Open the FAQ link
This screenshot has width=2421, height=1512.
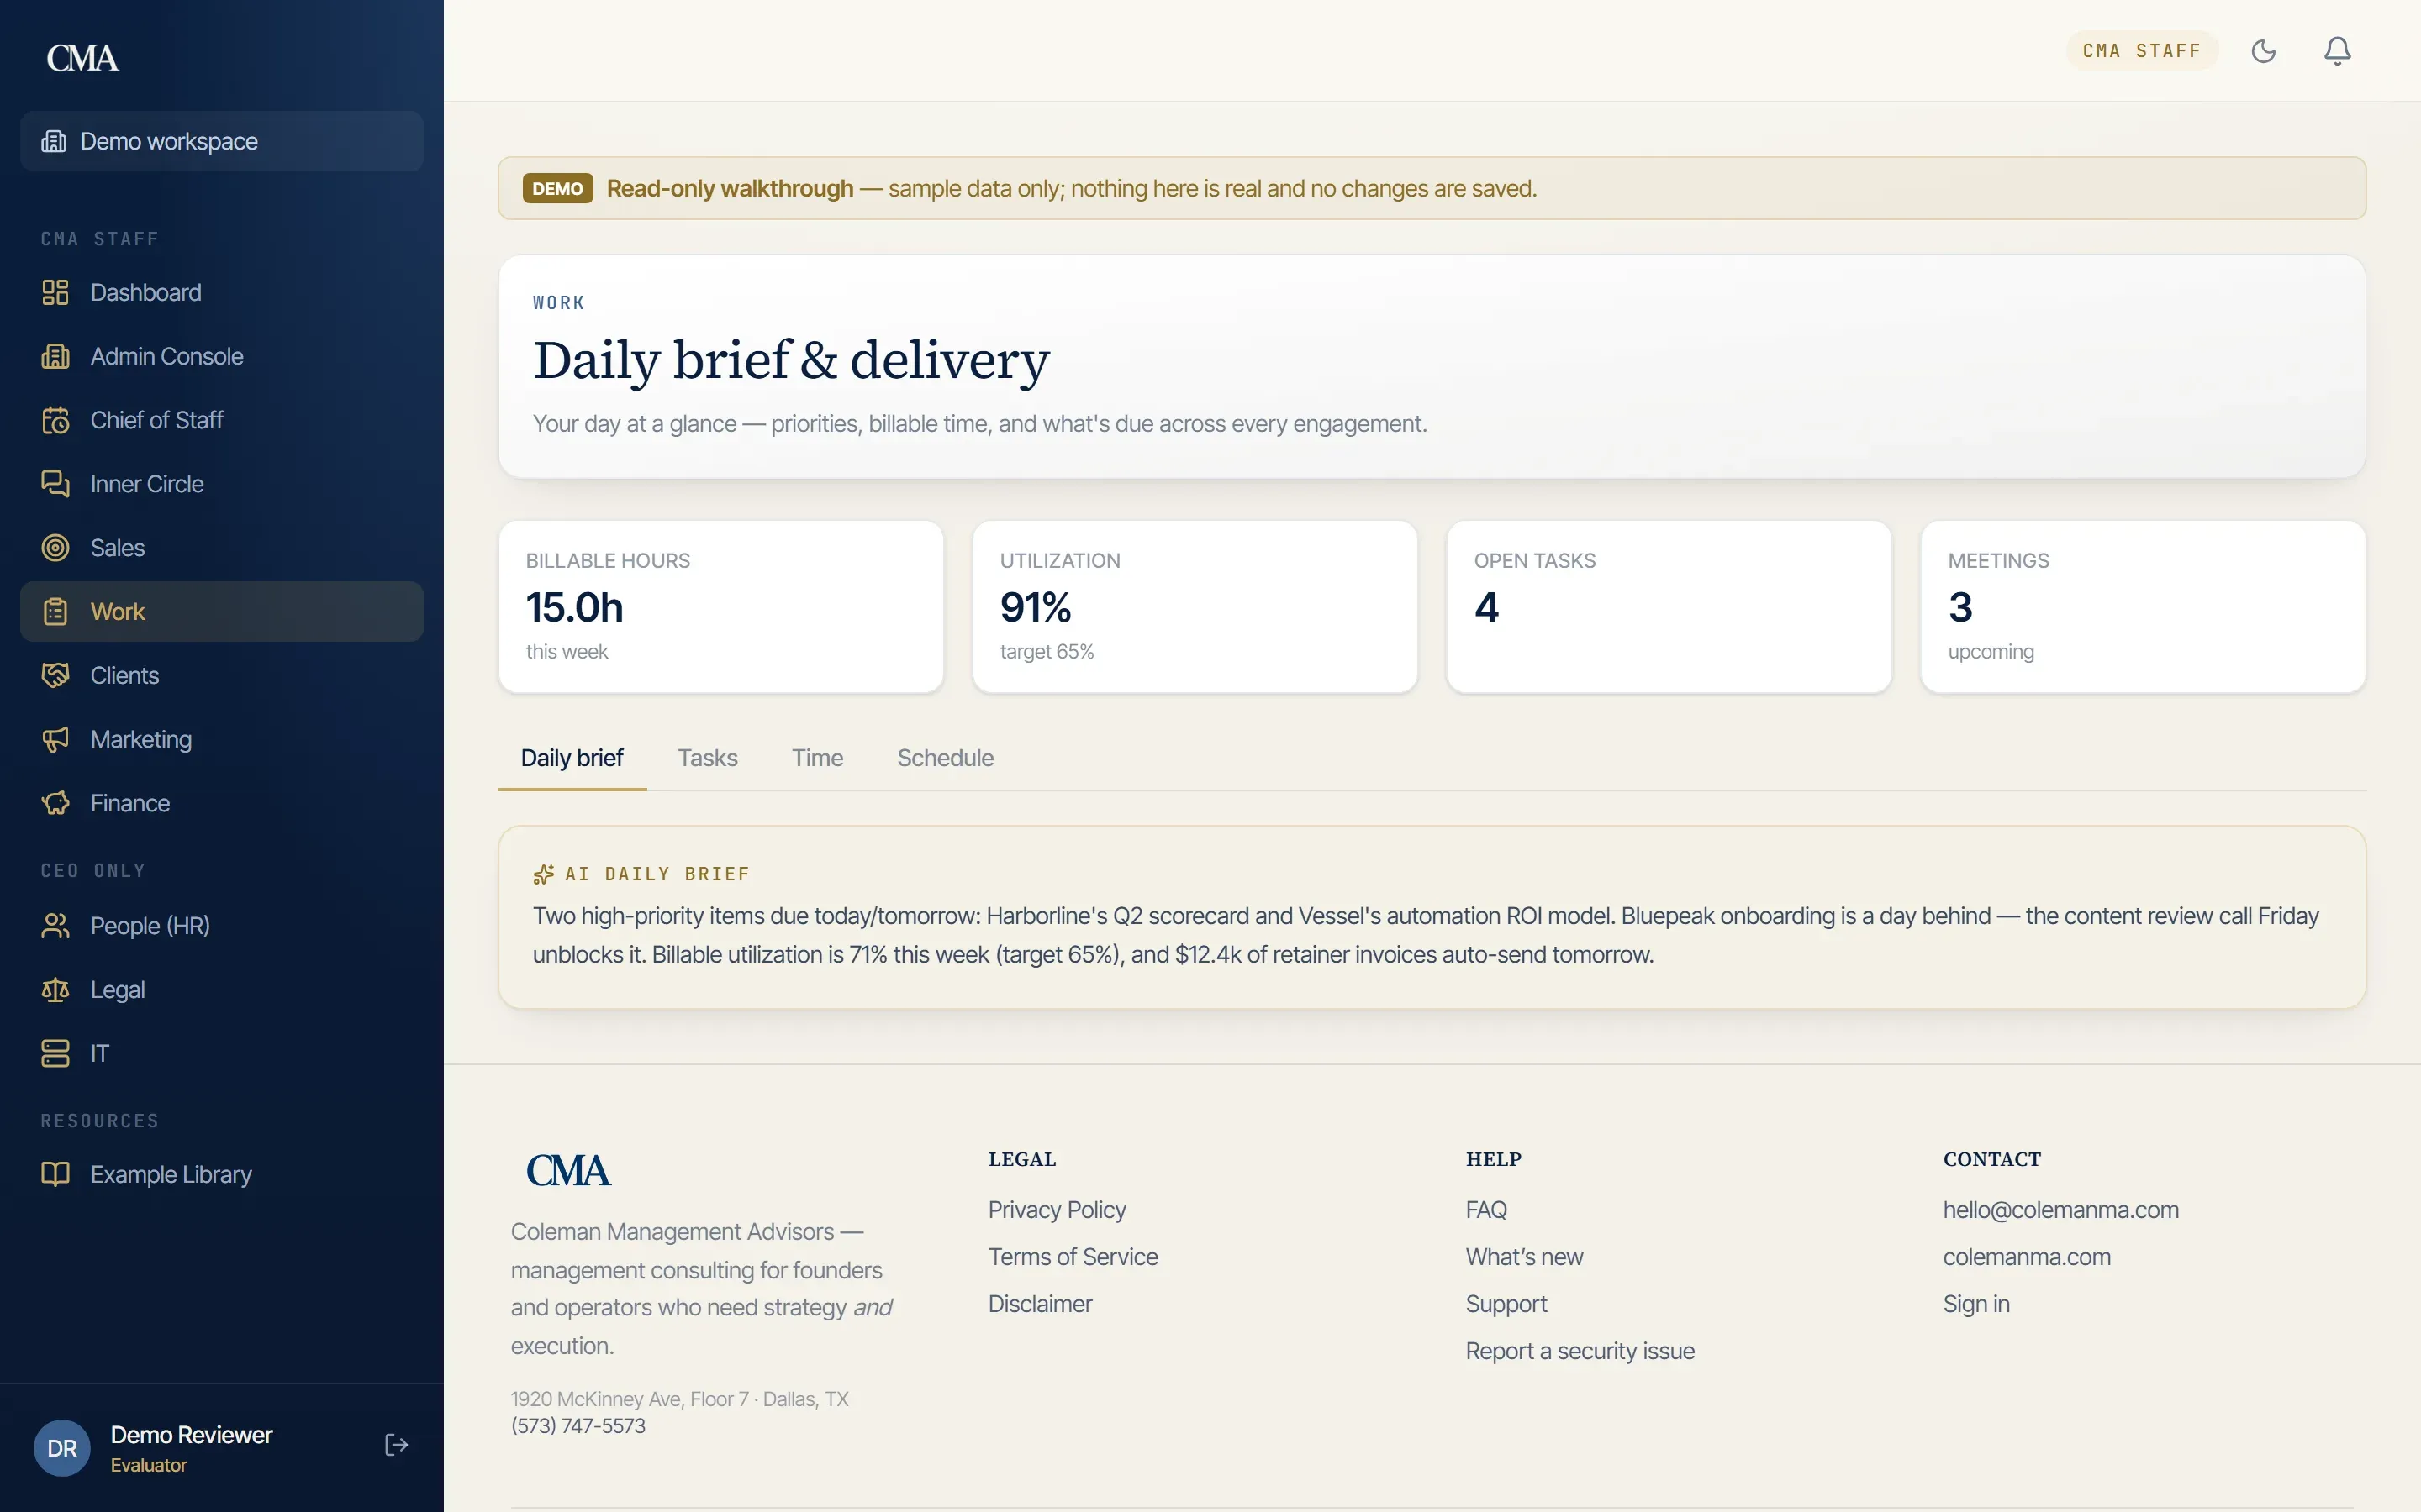pos(1485,1210)
